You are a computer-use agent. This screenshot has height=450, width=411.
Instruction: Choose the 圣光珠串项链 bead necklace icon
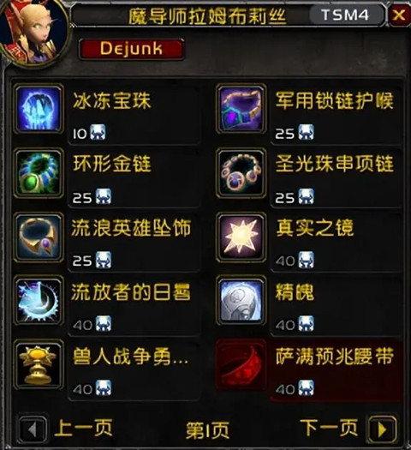tap(241, 173)
